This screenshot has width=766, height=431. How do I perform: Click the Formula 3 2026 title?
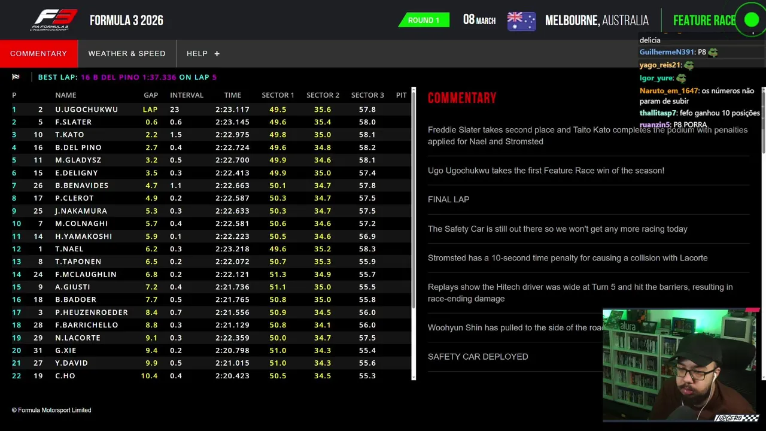(x=126, y=20)
